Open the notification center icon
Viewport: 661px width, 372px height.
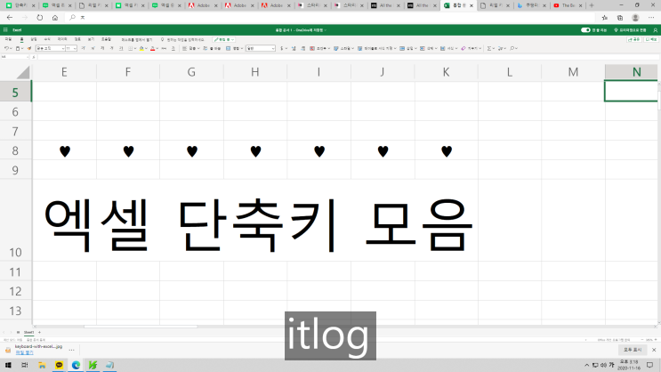(x=649, y=365)
